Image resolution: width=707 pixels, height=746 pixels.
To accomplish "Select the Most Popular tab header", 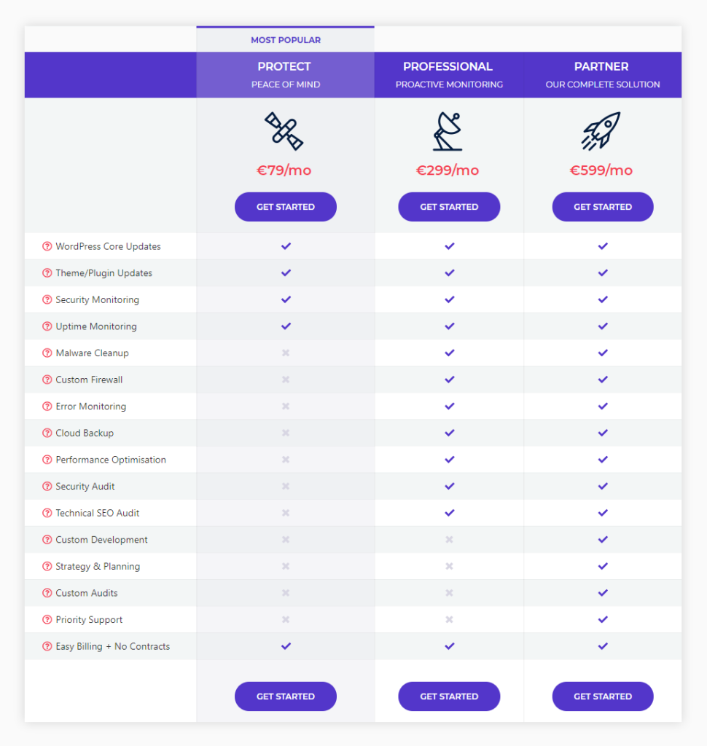I will (285, 40).
